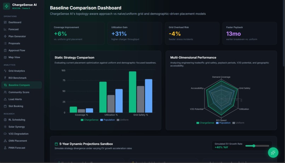The width and height of the screenshot is (285, 163).
Task: Open PINN Forecast research page
Action: (x=22, y=148)
